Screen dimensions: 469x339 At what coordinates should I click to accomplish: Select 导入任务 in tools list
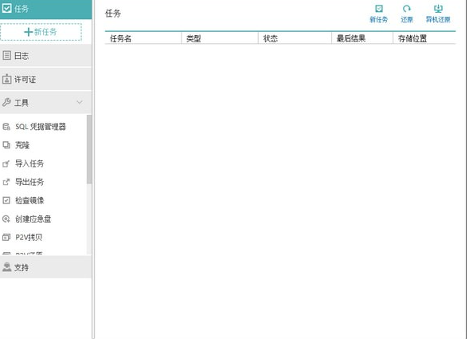pos(29,164)
